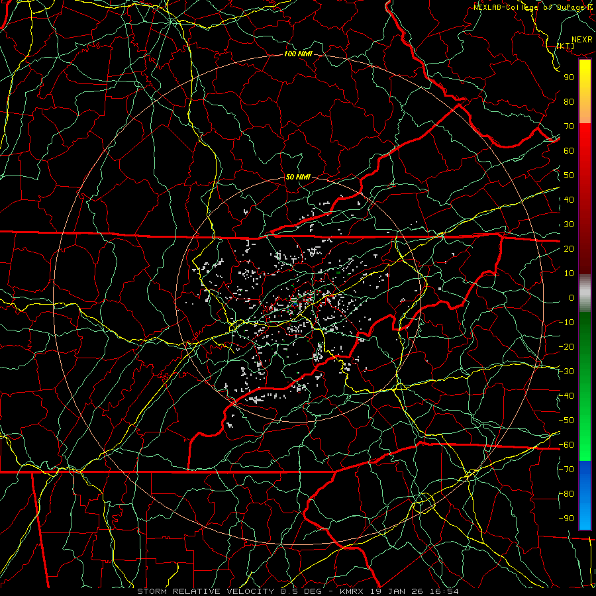Image resolution: width=596 pixels, height=596 pixels.
Task: Click the "20" positive value on the scale
Action: 569,248
